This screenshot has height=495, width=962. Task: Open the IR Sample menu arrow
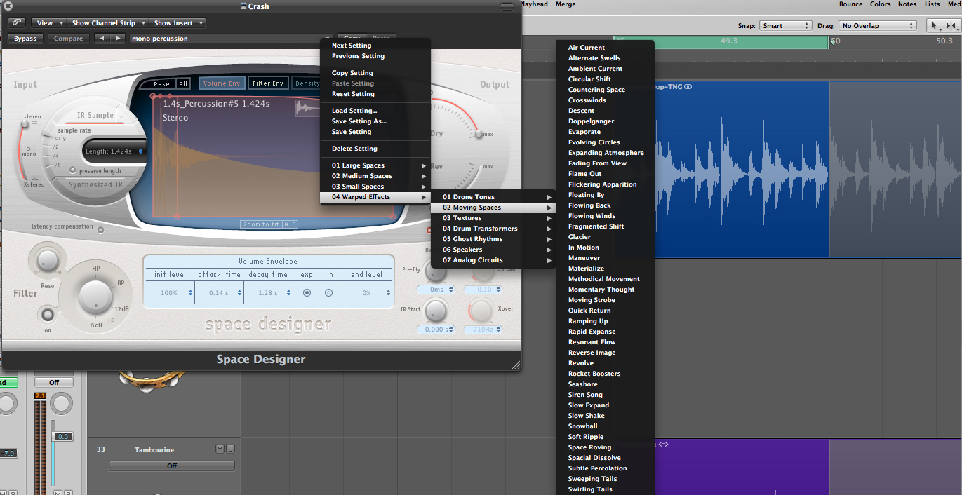coord(121,116)
